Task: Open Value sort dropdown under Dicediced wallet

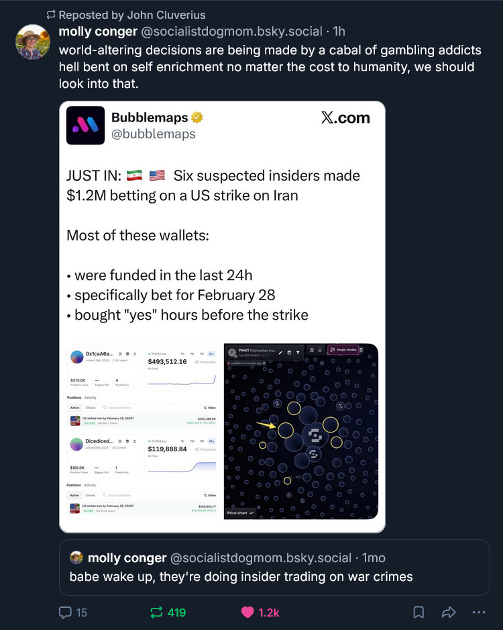Action: coord(210,495)
